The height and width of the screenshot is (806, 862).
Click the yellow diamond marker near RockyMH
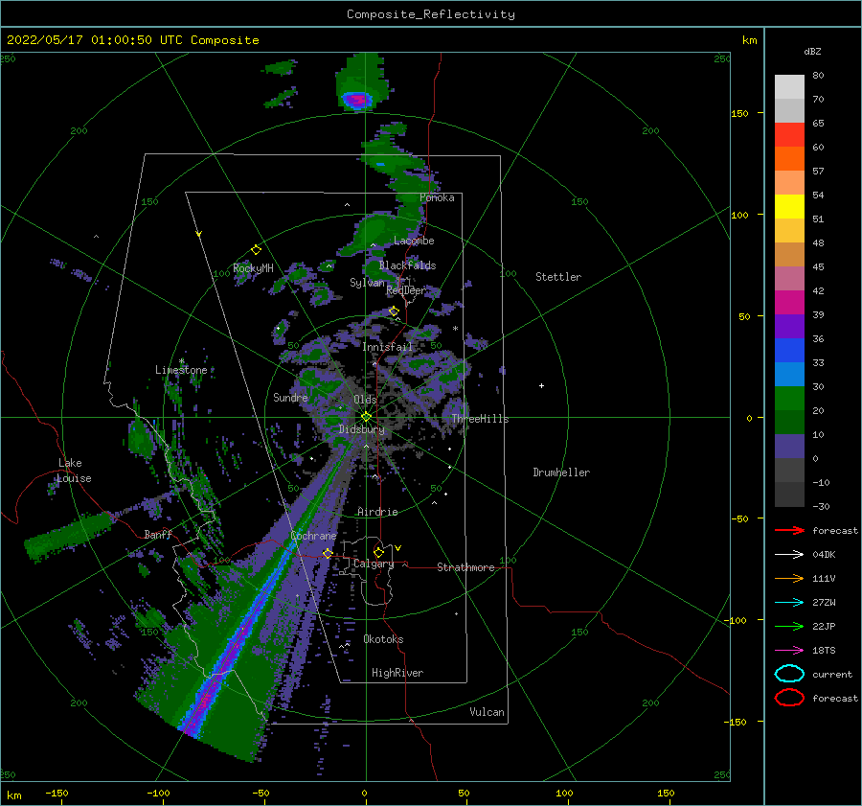[x=256, y=250]
